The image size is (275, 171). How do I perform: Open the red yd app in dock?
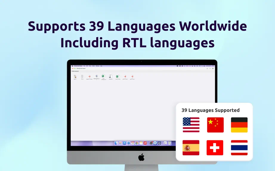pos(145,143)
